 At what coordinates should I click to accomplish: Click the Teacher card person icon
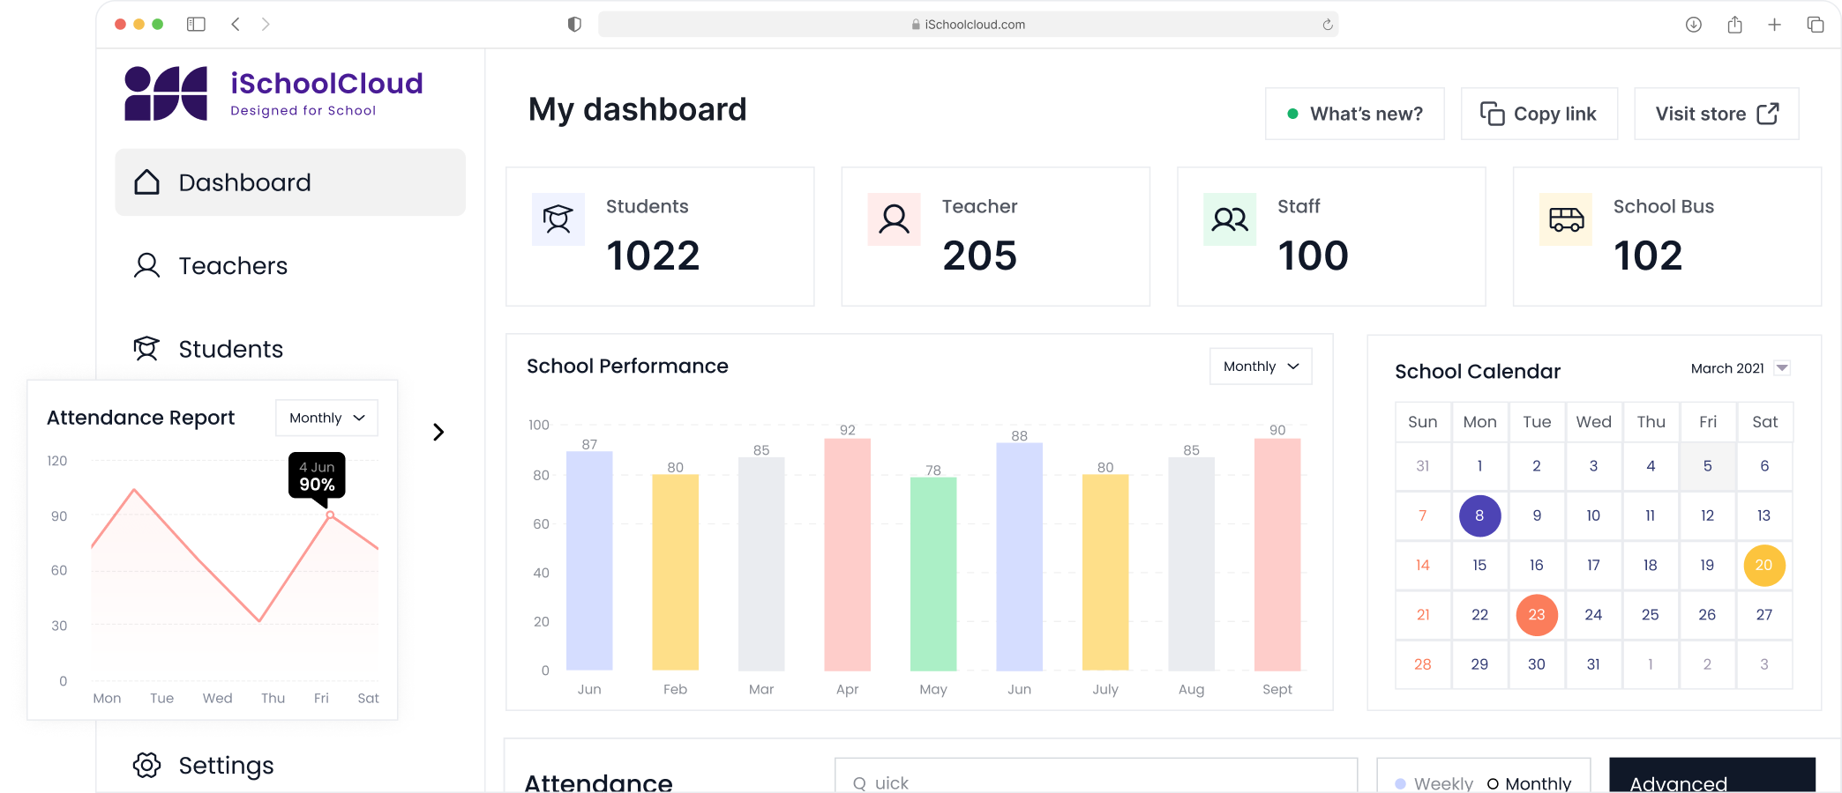(894, 219)
